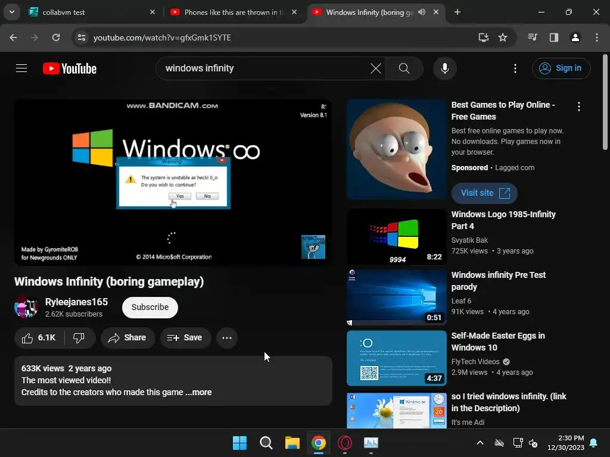The image size is (610, 457).
Task: Save the video to a playlist
Action: pyautogui.click(x=185, y=338)
